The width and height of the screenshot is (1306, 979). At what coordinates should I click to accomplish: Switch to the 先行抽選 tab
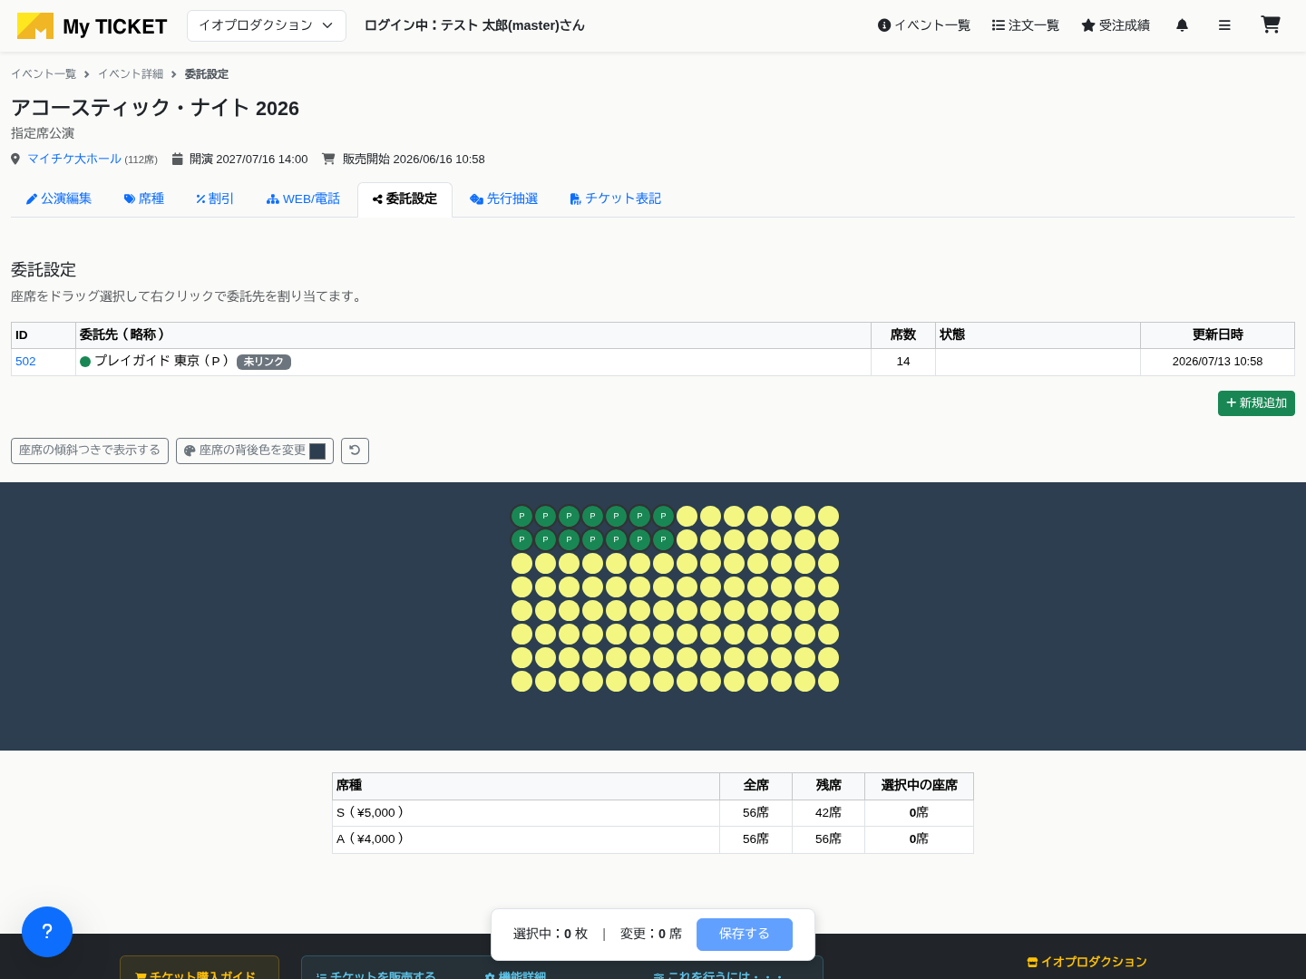[503, 199]
